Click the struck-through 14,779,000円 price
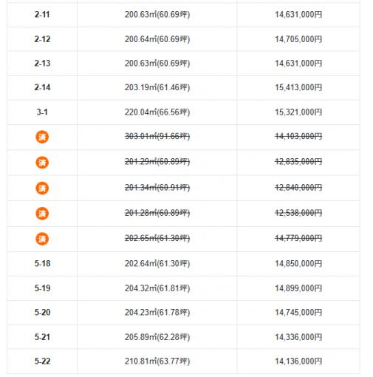 (x=298, y=238)
